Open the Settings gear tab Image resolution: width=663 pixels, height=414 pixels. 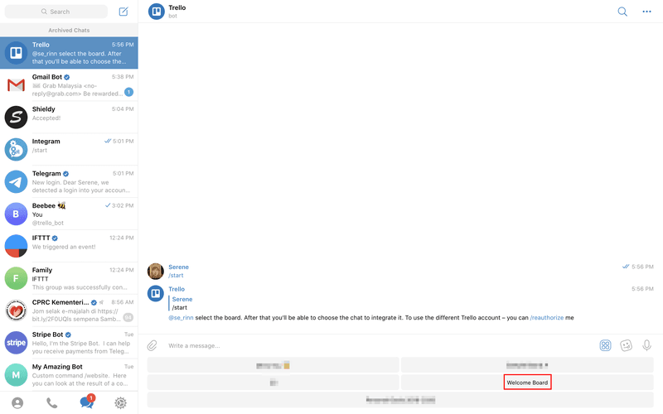pyautogui.click(x=120, y=403)
